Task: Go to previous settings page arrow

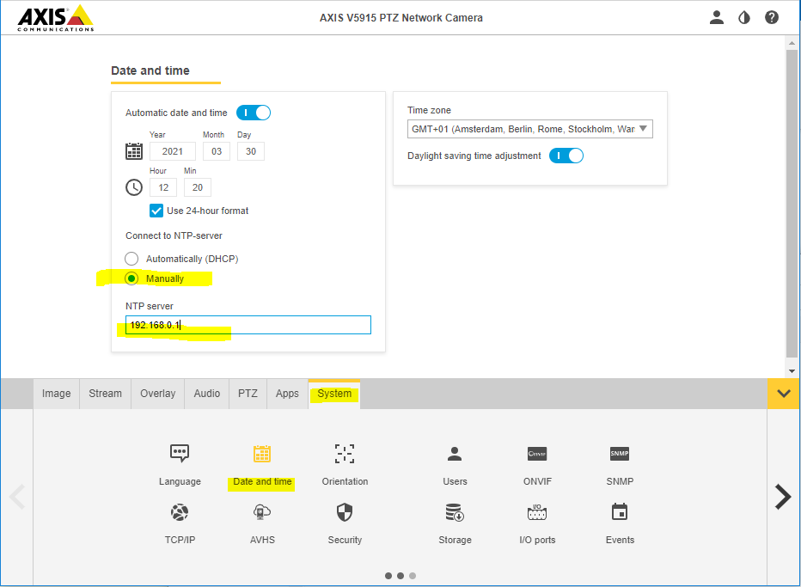Action: (17, 497)
